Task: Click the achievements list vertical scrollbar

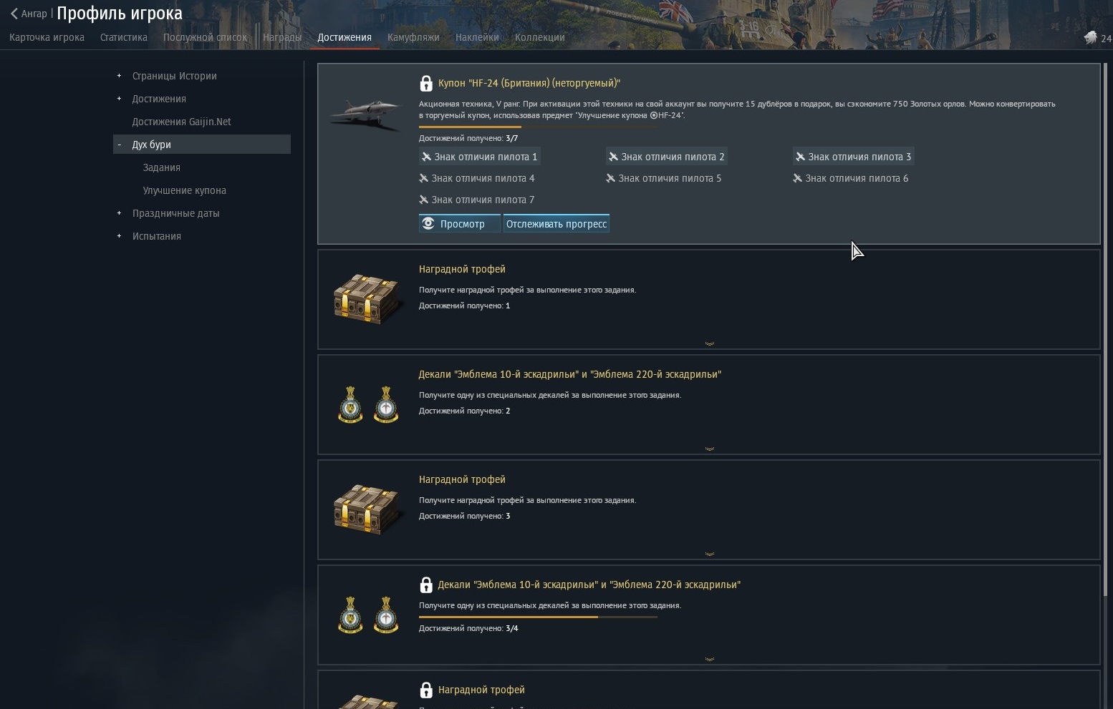Action: point(1106,329)
